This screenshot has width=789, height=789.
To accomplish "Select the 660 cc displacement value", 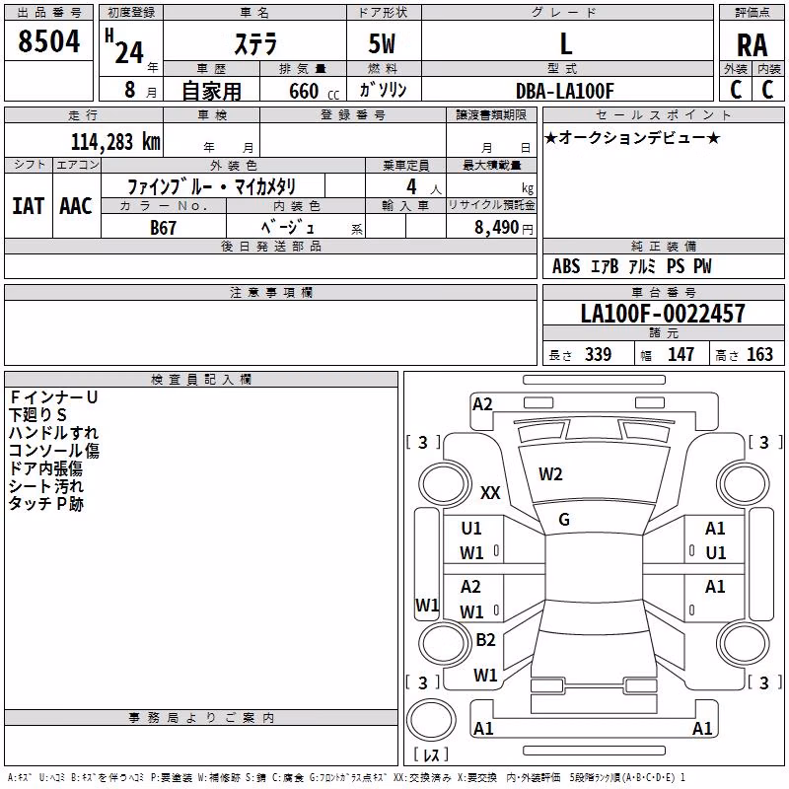I will tap(314, 91).
